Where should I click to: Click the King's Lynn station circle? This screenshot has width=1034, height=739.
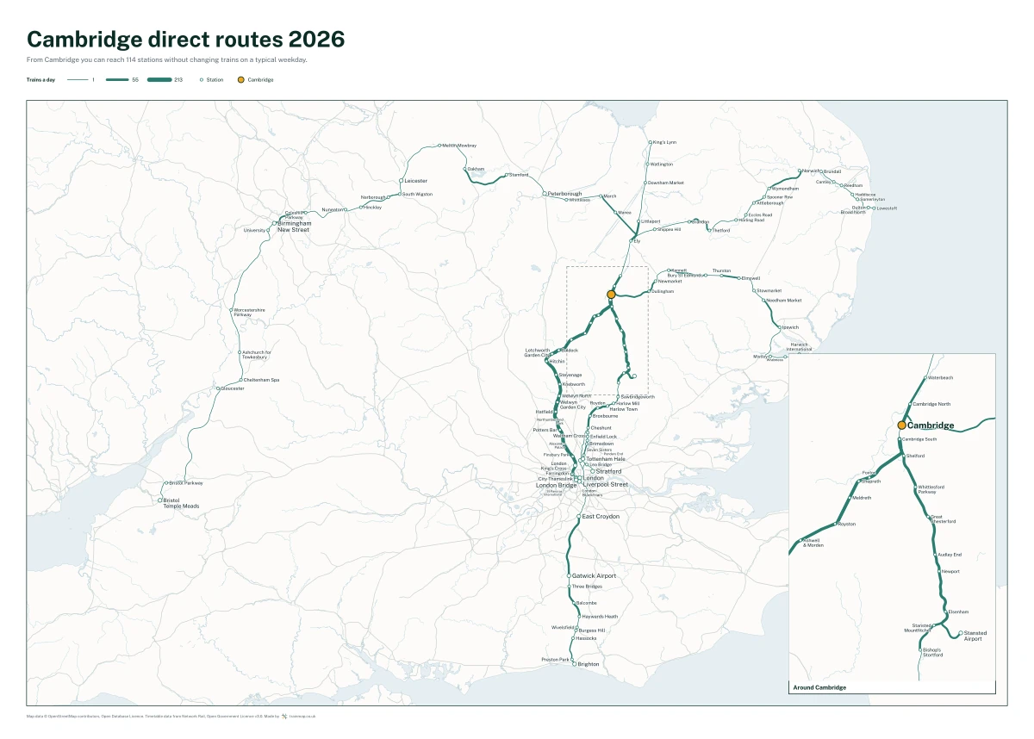(650, 141)
